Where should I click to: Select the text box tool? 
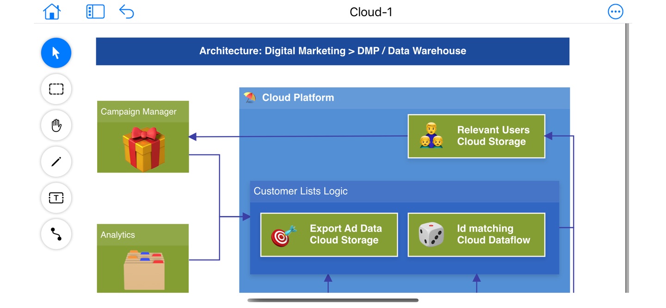(x=56, y=198)
